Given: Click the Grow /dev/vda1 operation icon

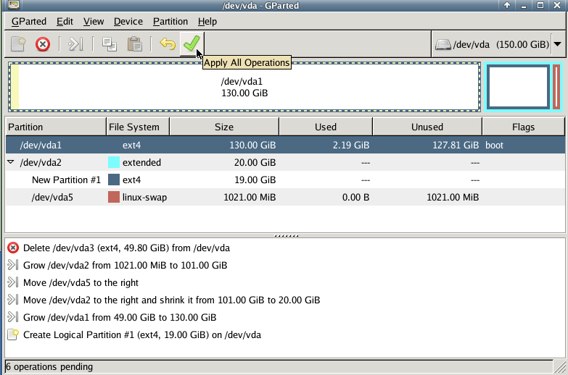Looking at the screenshot, I should click(x=12, y=317).
